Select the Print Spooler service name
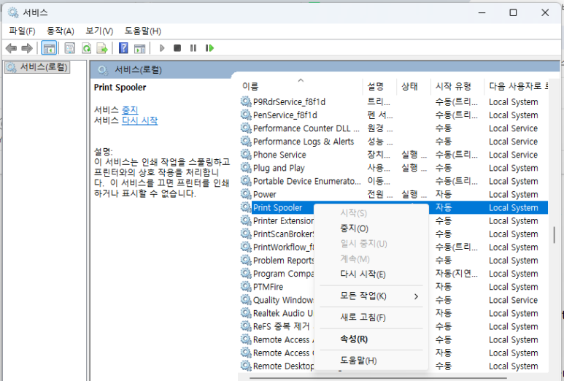The image size is (564, 381). tap(277, 207)
